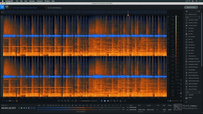Toggle loop playback
203x114 pixels.
pyautogui.click(x=32, y=108)
